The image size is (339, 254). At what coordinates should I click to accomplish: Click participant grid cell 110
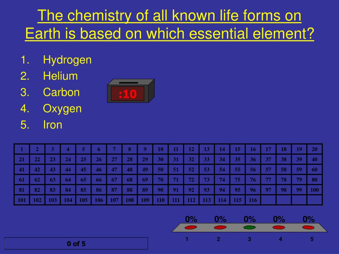(161, 200)
